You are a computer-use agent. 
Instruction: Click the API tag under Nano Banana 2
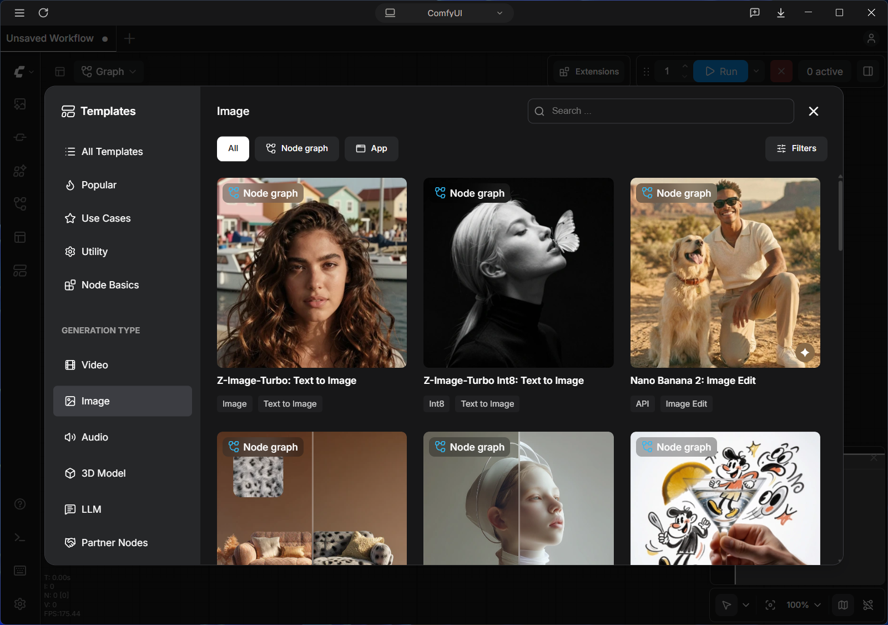[x=642, y=404]
